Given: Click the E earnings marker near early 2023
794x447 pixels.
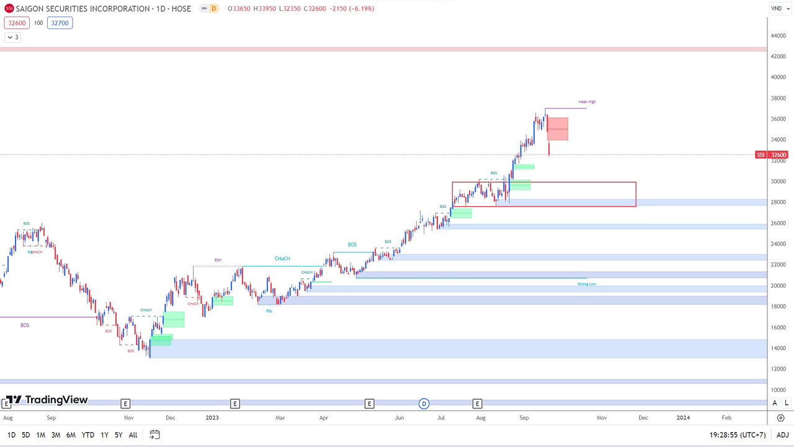Looking at the screenshot, I should pos(234,404).
